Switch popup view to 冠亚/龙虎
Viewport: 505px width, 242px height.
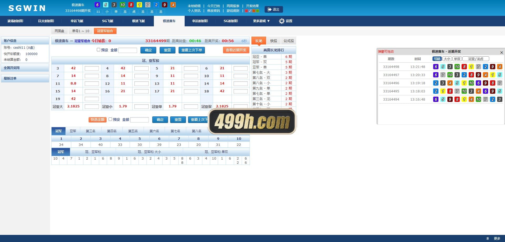(476, 59)
